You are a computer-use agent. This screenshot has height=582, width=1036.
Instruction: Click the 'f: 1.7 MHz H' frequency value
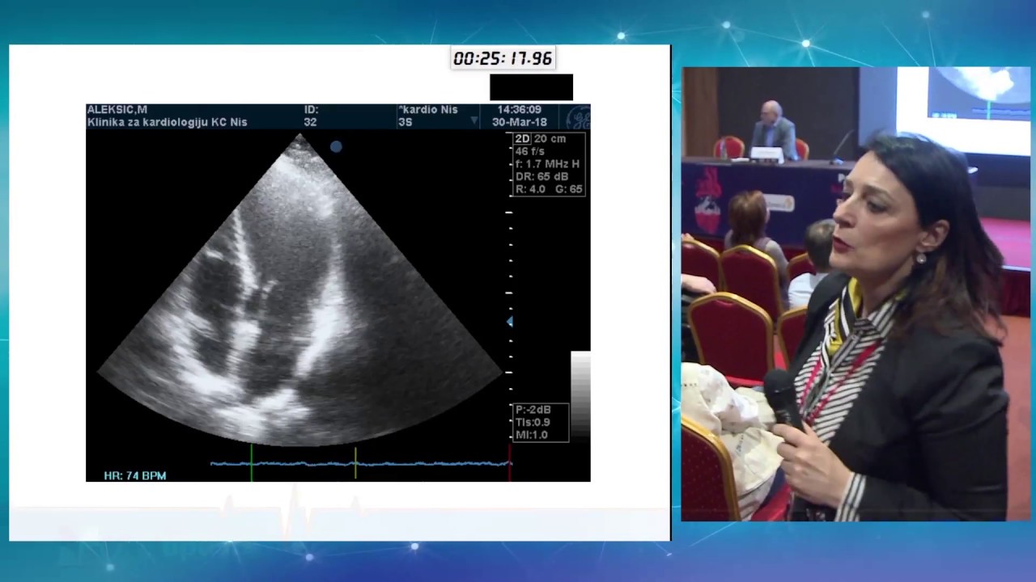[x=548, y=164]
